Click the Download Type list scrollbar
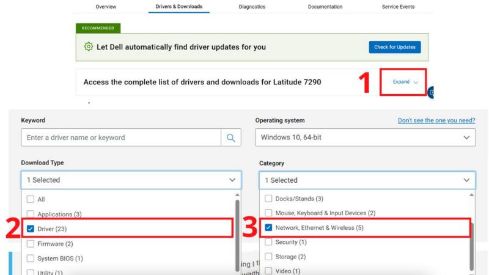 (x=237, y=235)
